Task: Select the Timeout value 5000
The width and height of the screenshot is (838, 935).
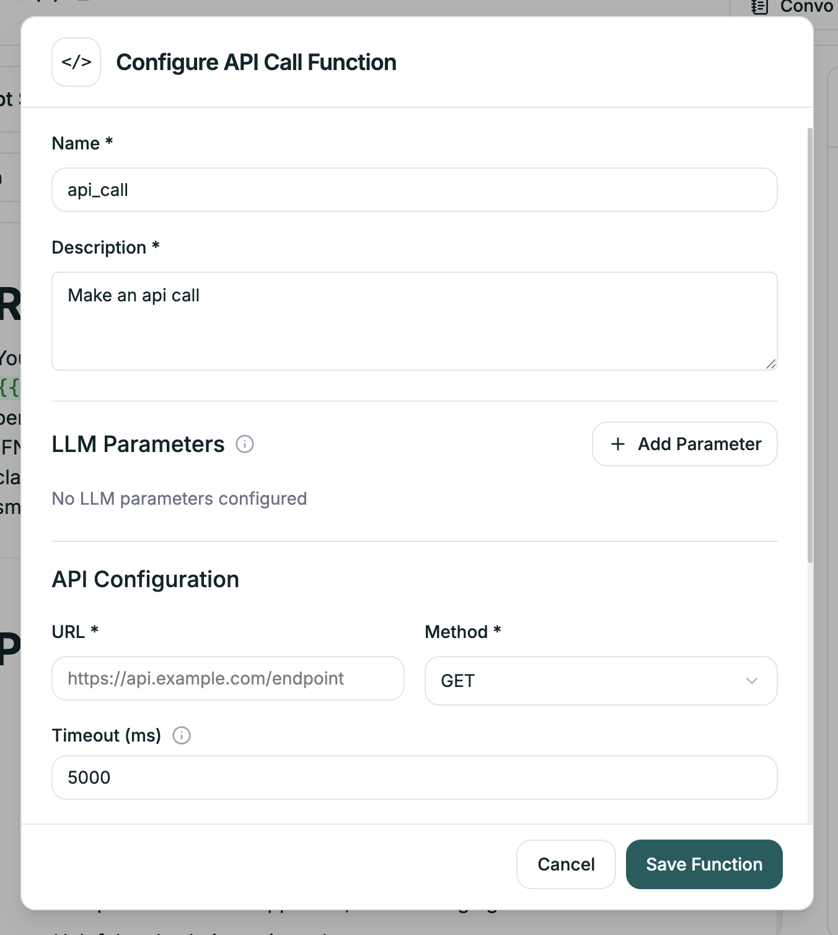Action: (414, 778)
